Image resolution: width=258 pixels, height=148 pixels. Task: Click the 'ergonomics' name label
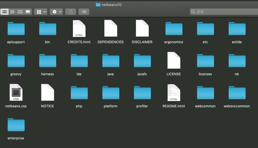(174, 42)
